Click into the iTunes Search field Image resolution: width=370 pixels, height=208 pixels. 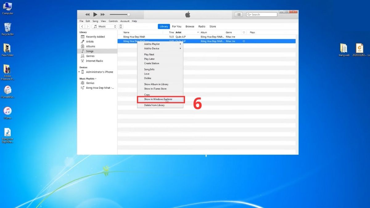[x=262, y=14]
